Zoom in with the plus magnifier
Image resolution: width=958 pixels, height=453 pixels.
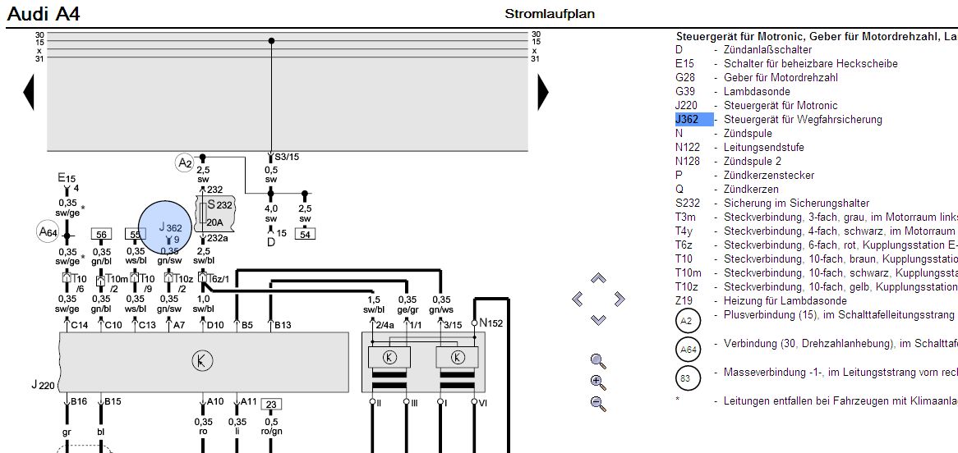599,382
